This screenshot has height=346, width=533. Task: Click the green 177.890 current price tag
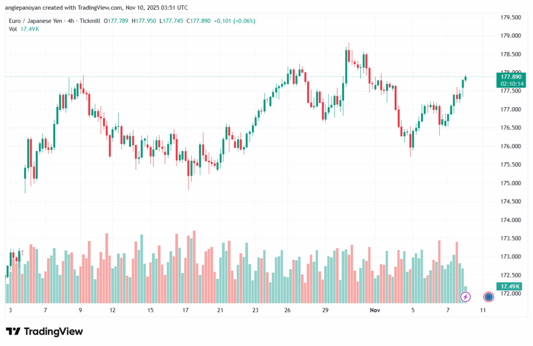click(x=510, y=76)
